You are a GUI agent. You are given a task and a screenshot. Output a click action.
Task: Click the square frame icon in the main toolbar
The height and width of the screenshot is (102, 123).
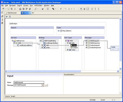[88, 9]
